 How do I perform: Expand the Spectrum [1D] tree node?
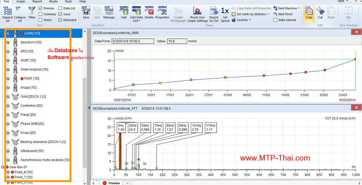8,42
